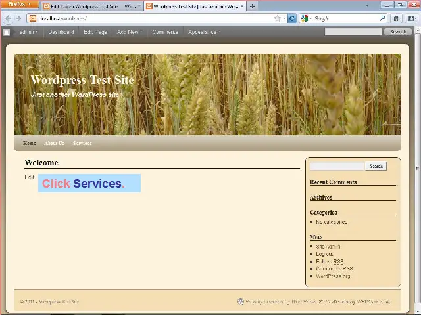Click the site identity icon in address bar

[x=33, y=18]
